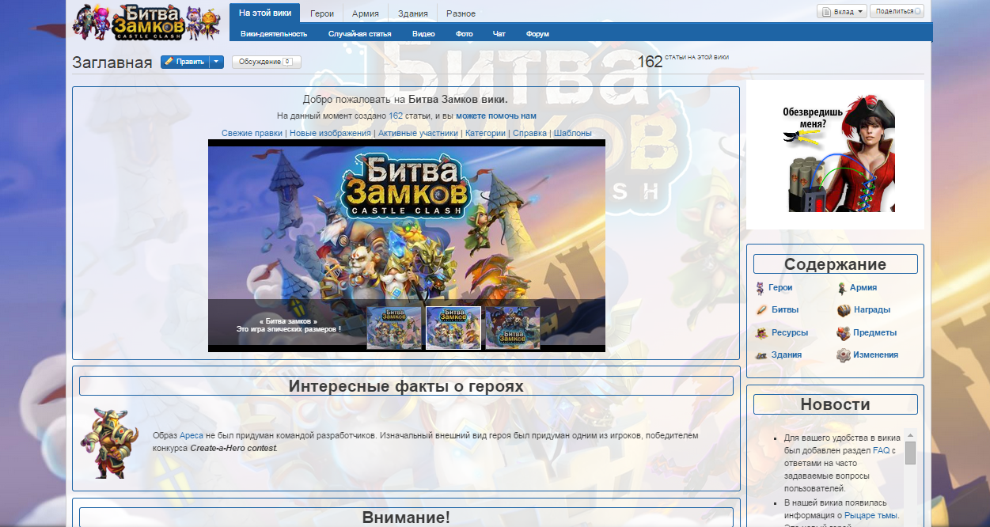The height and width of the screenshot is (527, 990).
Task: Click the Награды chest icon
Action: 844,310
